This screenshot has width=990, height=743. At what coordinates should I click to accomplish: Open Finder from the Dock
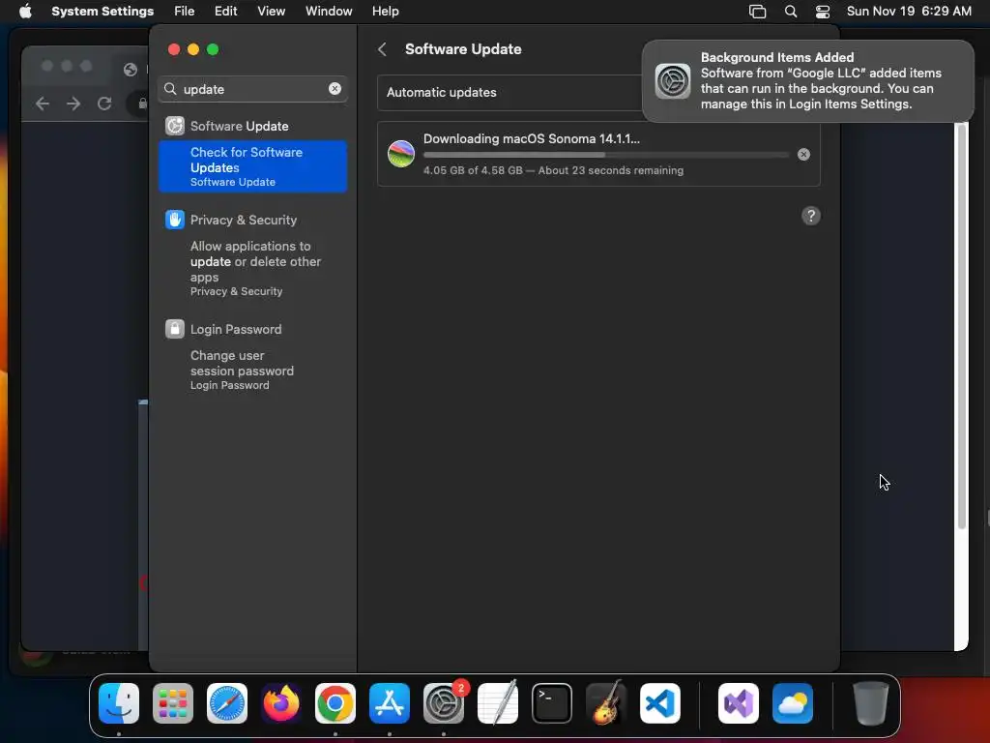click(119, 703)
